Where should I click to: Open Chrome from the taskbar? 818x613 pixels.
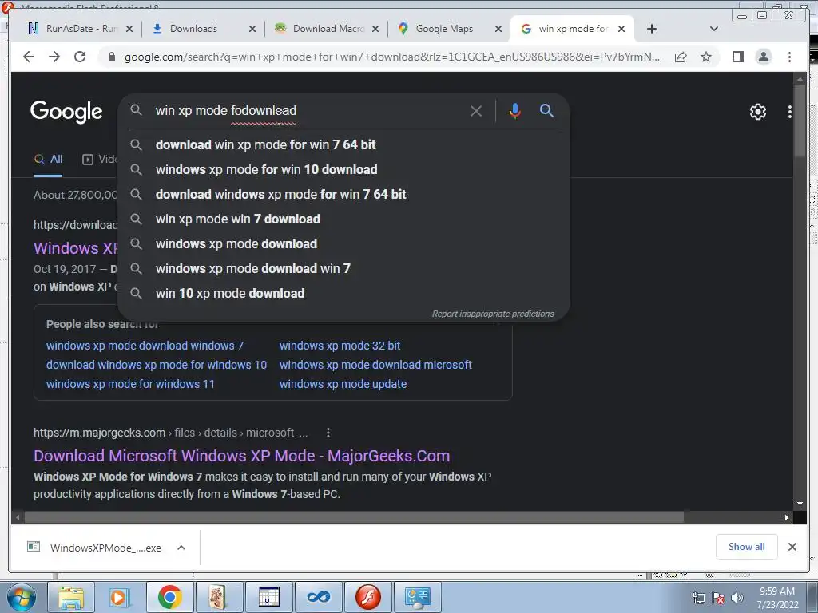point(169,597)
